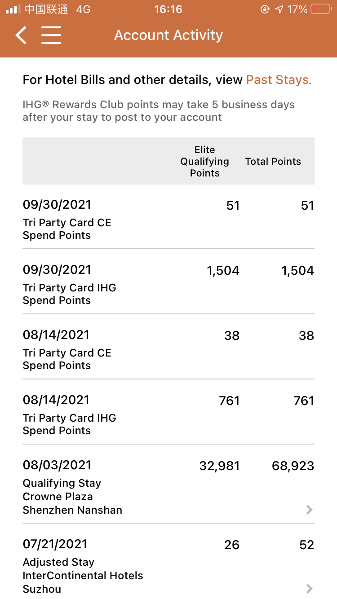Viewport: 337px width, 599px height.
Task: Tap the Account Activity title
Action: [168, 35]
